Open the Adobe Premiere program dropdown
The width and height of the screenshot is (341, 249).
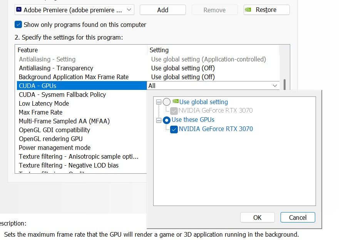point(129,10)
